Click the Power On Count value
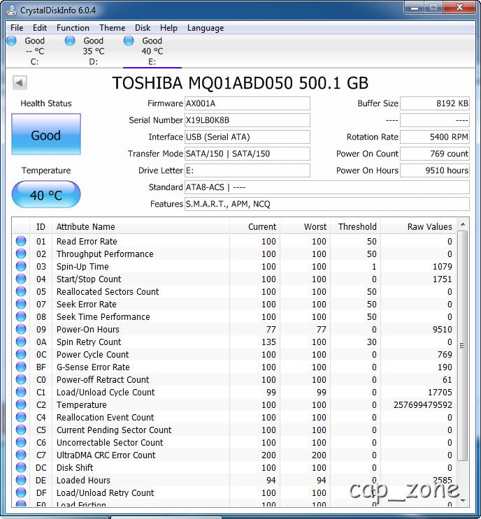The height and width of the screenshot is (519, 481). [x=435, y=154]
